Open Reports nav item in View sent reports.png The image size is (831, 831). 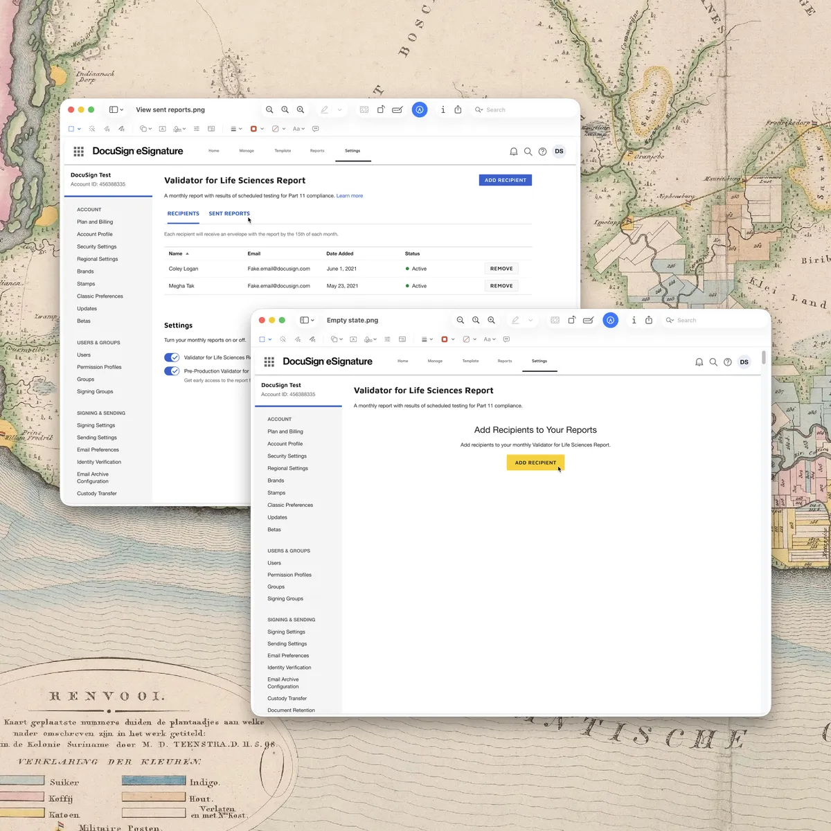(x=317, y=150)
